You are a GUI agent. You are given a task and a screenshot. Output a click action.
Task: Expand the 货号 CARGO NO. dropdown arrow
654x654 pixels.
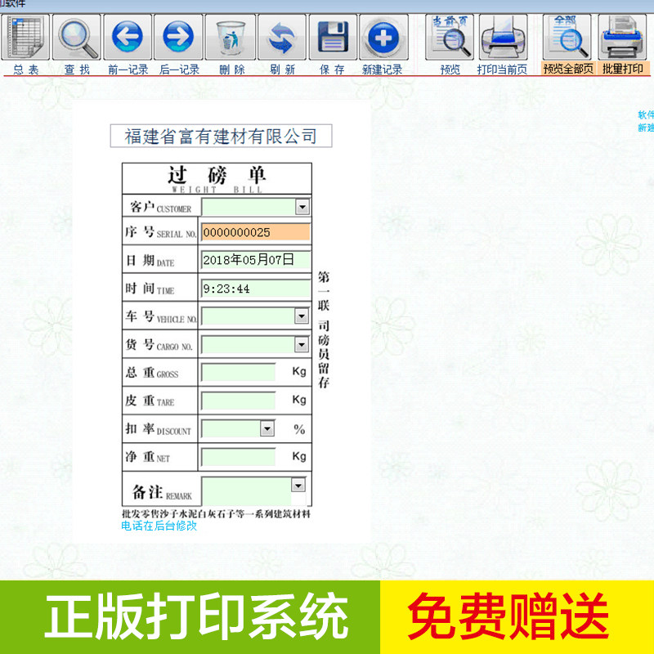302,344
